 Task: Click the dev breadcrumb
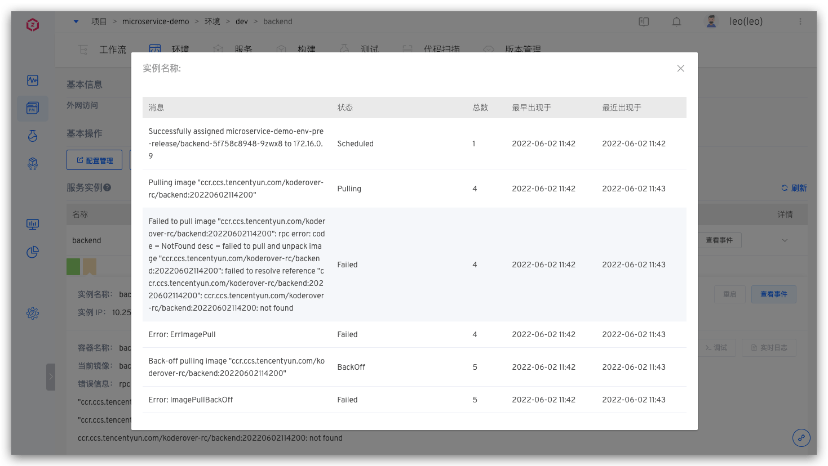pyautogui.click(x=242, y=21)
